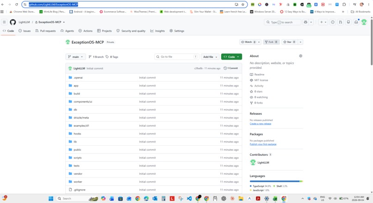
Task: Click the GitHub search box
Action: (x=282, y=22)
